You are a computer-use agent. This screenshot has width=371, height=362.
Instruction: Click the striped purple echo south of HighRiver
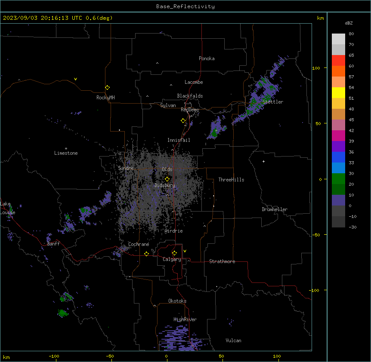[x=180, y=338]
